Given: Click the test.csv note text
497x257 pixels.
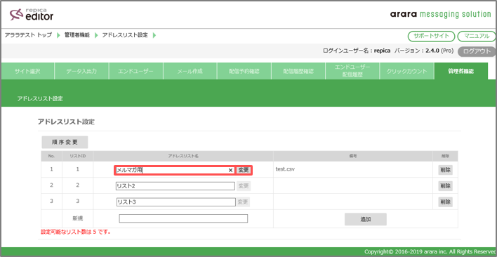Looking at the screenshot, I should (285, 169).
